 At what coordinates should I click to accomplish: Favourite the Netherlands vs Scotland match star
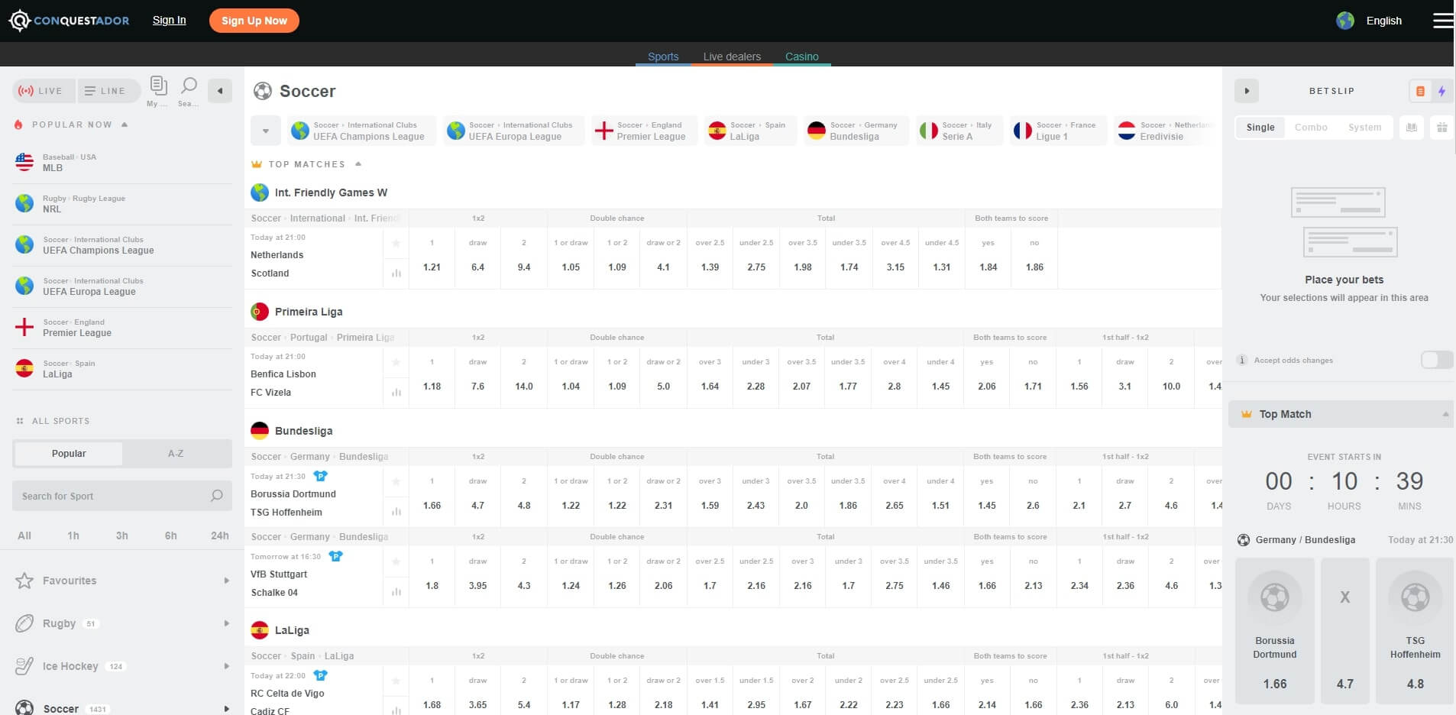(396, 244)
